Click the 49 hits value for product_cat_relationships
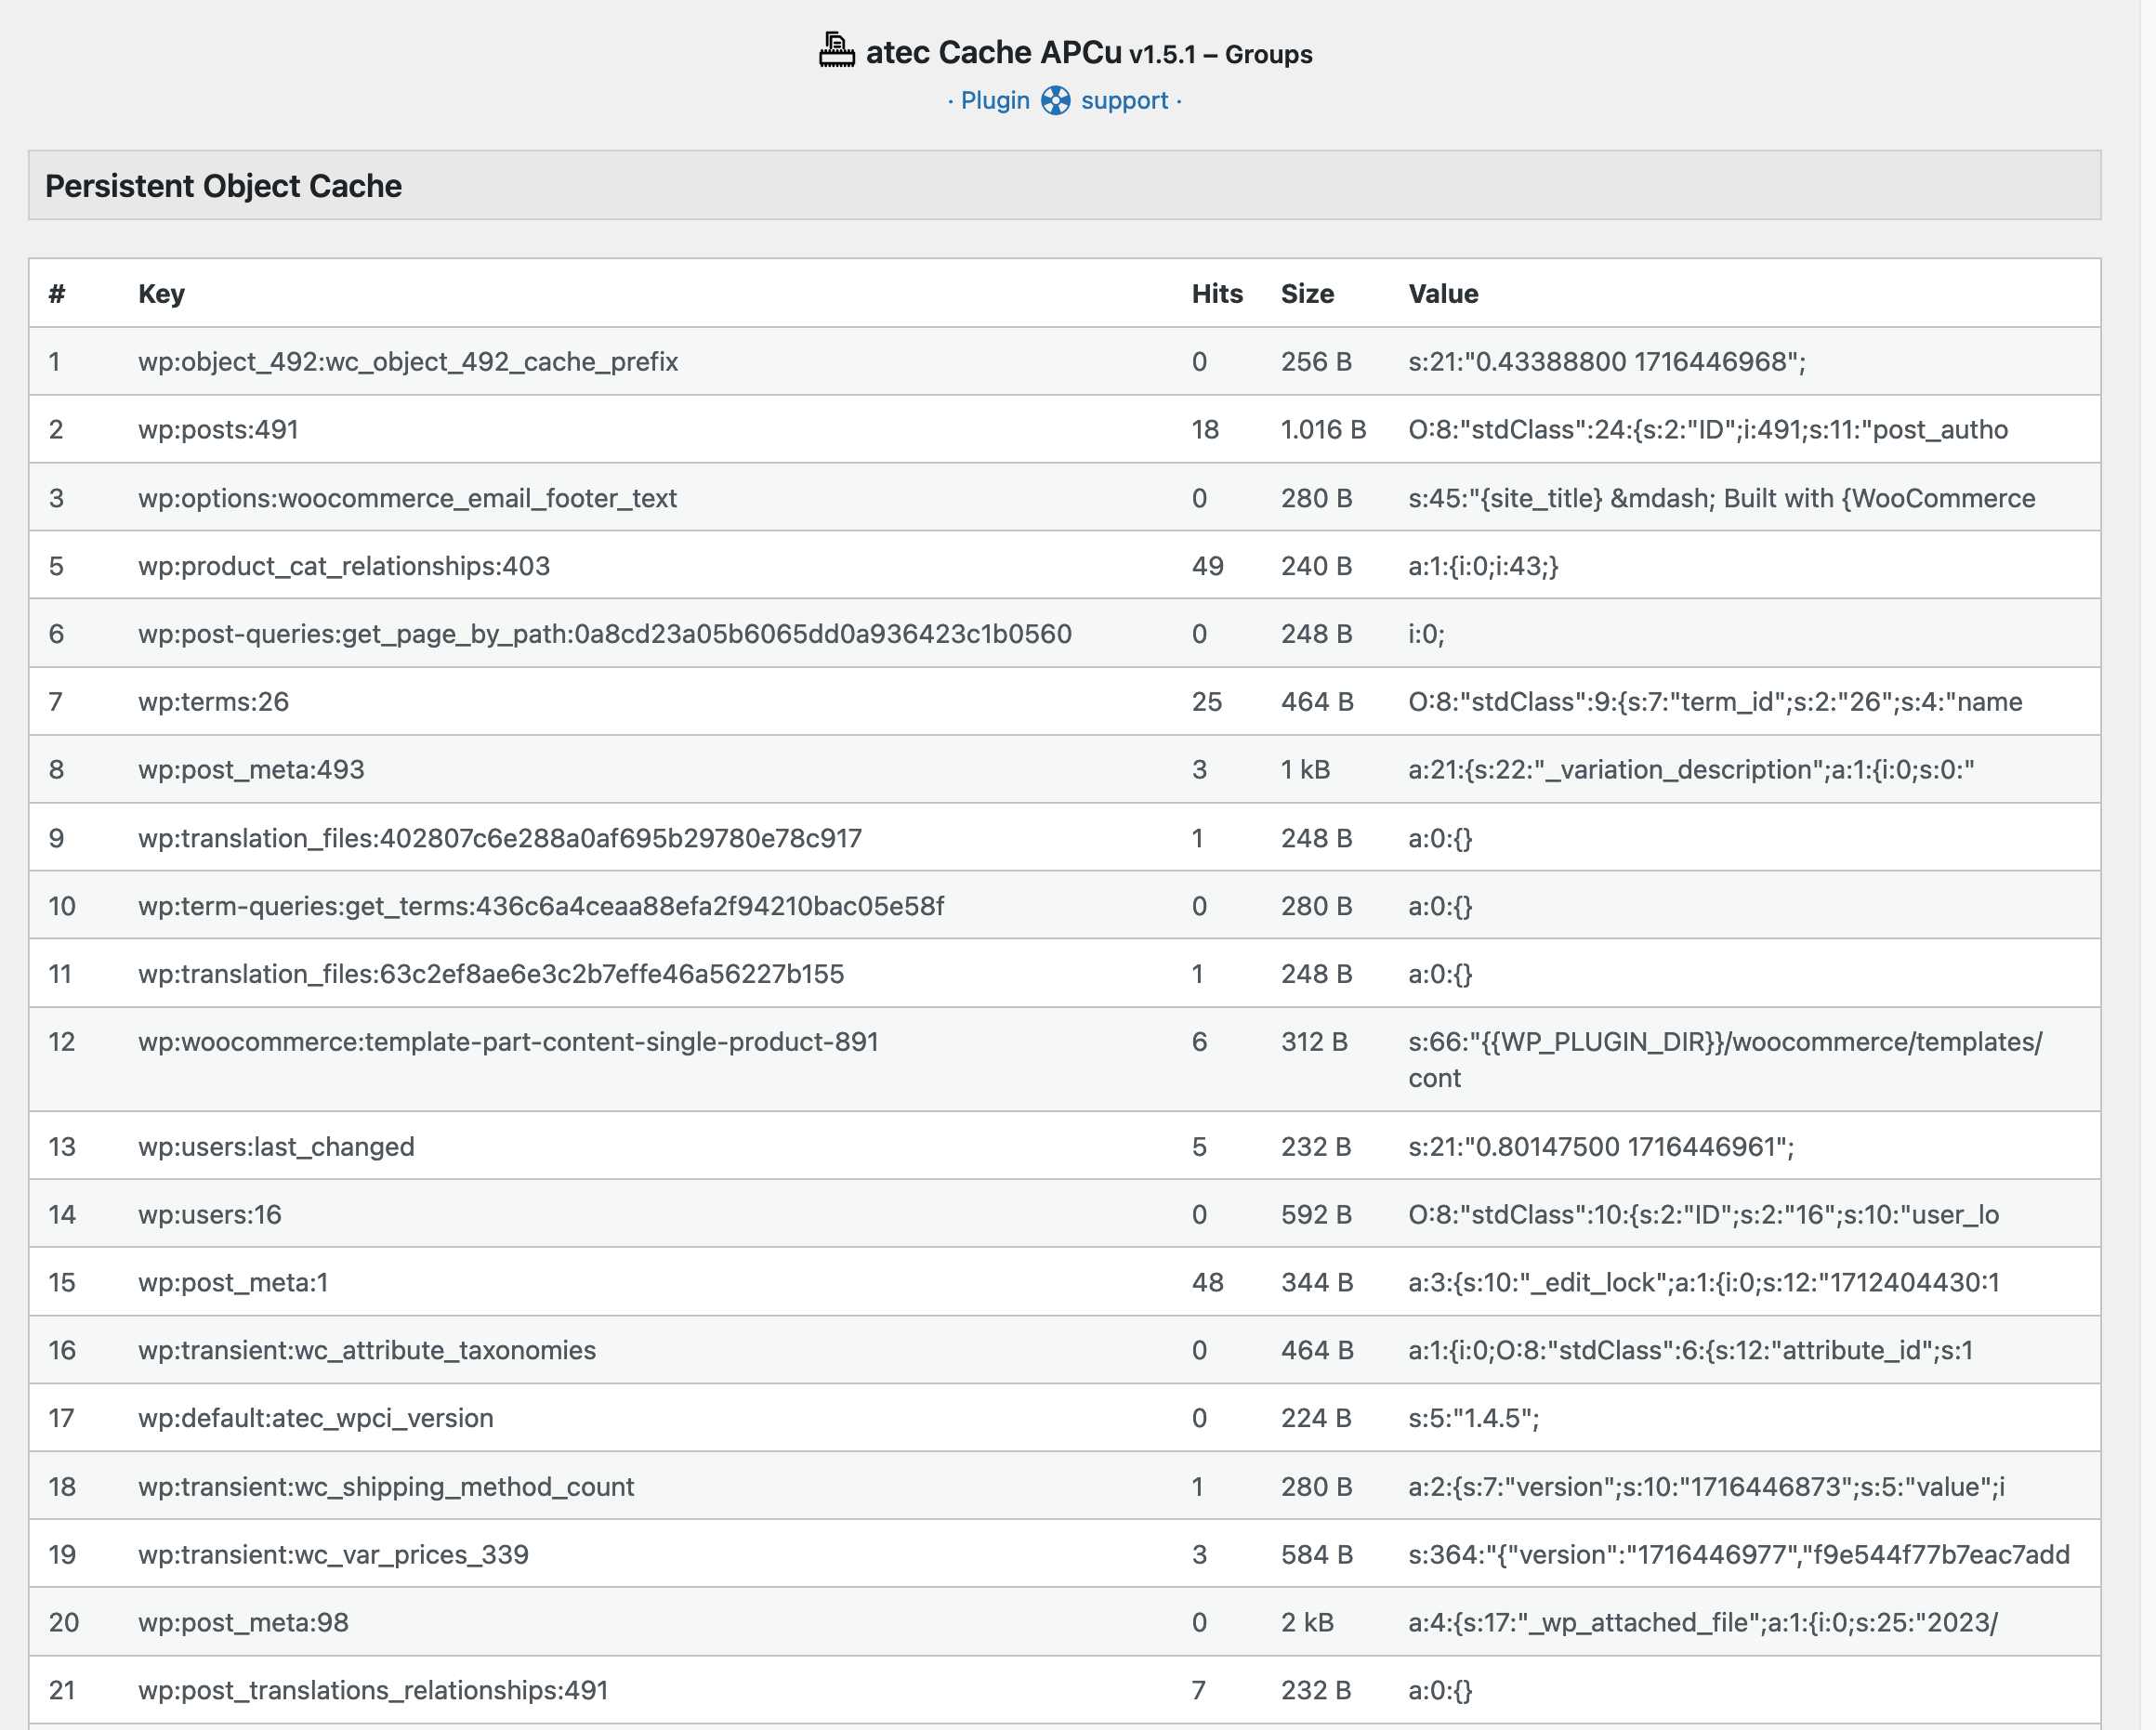 coord(1207,566)
